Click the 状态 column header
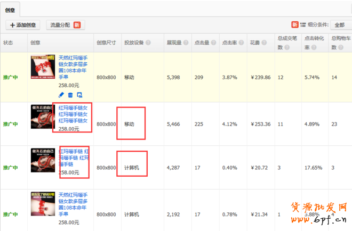 coord(8,43)
